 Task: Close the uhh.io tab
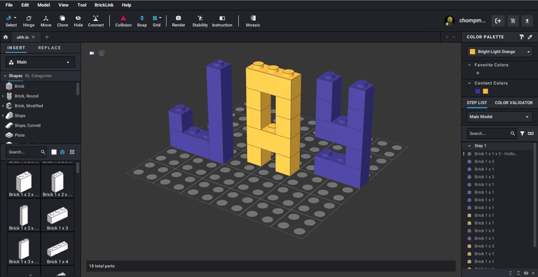click(33, 37)
